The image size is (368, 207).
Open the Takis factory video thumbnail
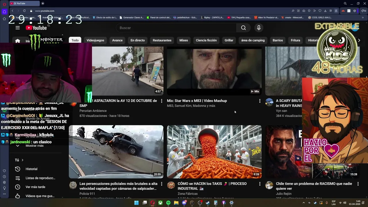coord(214,152)
